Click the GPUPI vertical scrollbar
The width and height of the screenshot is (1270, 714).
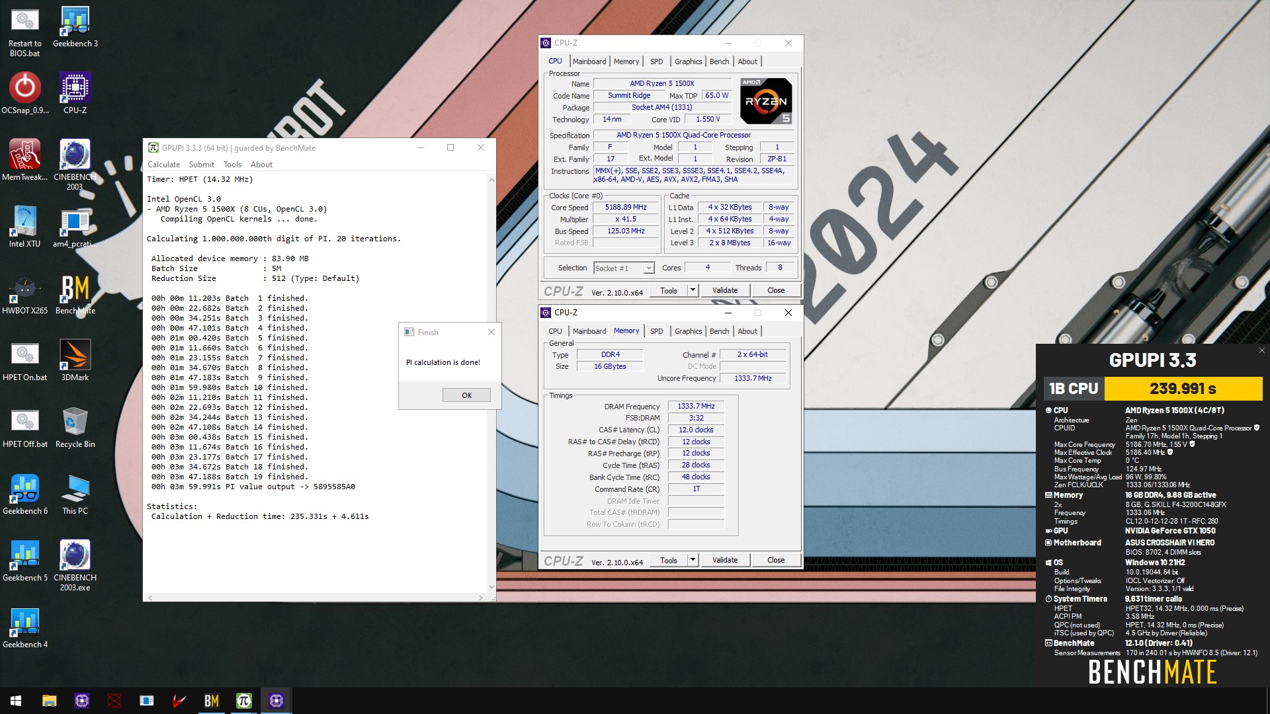pyautogui.click(x=491, y=383)
